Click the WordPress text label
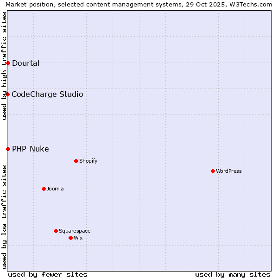This screenshot has width=278, height=278. point(228,171)
